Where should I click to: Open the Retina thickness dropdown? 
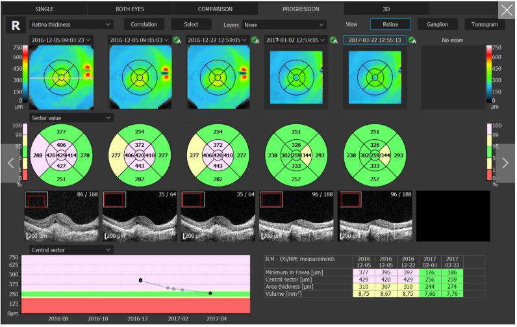(x=71, y=24)
